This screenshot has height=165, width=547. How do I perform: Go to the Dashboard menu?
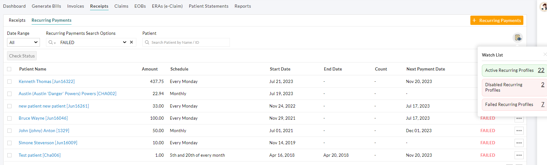tap(14, 6)
